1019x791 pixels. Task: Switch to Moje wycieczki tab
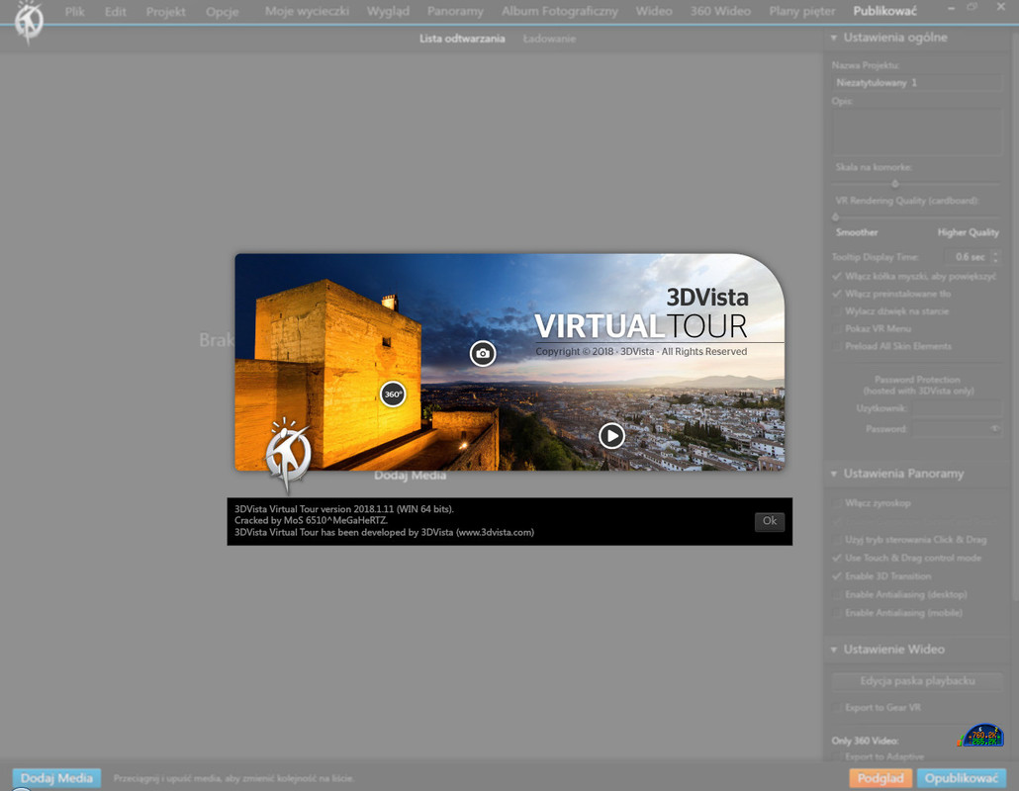pyautogui.click(x=307, y=11)
